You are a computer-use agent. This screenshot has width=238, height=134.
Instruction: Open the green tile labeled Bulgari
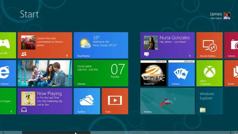pos(8,101)
